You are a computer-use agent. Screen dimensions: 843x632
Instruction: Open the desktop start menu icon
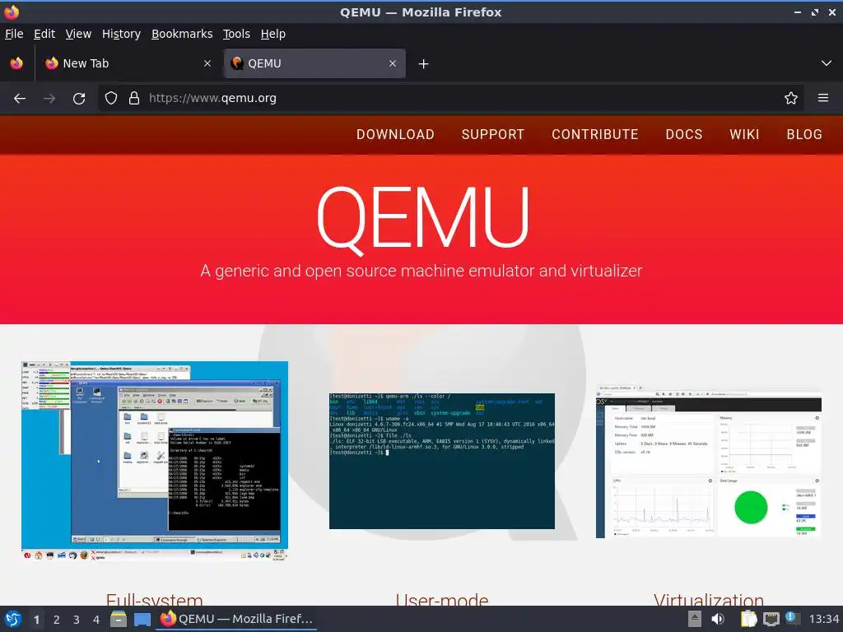(13, 619)
